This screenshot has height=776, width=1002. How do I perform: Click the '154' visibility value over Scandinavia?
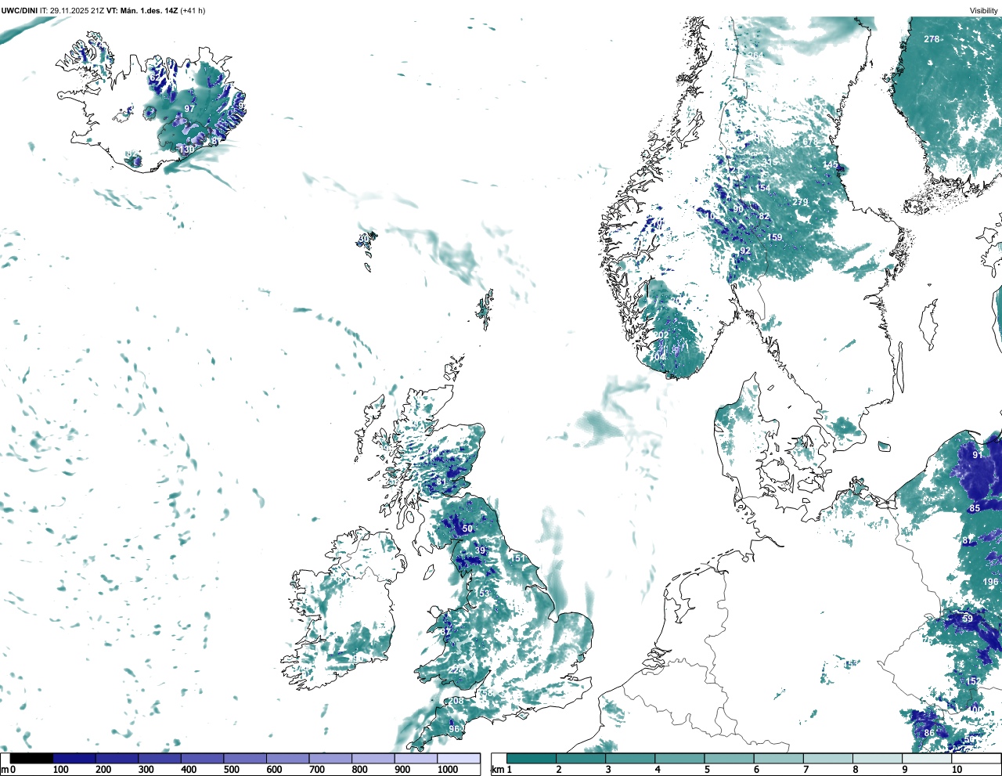[x=762, y=188]
